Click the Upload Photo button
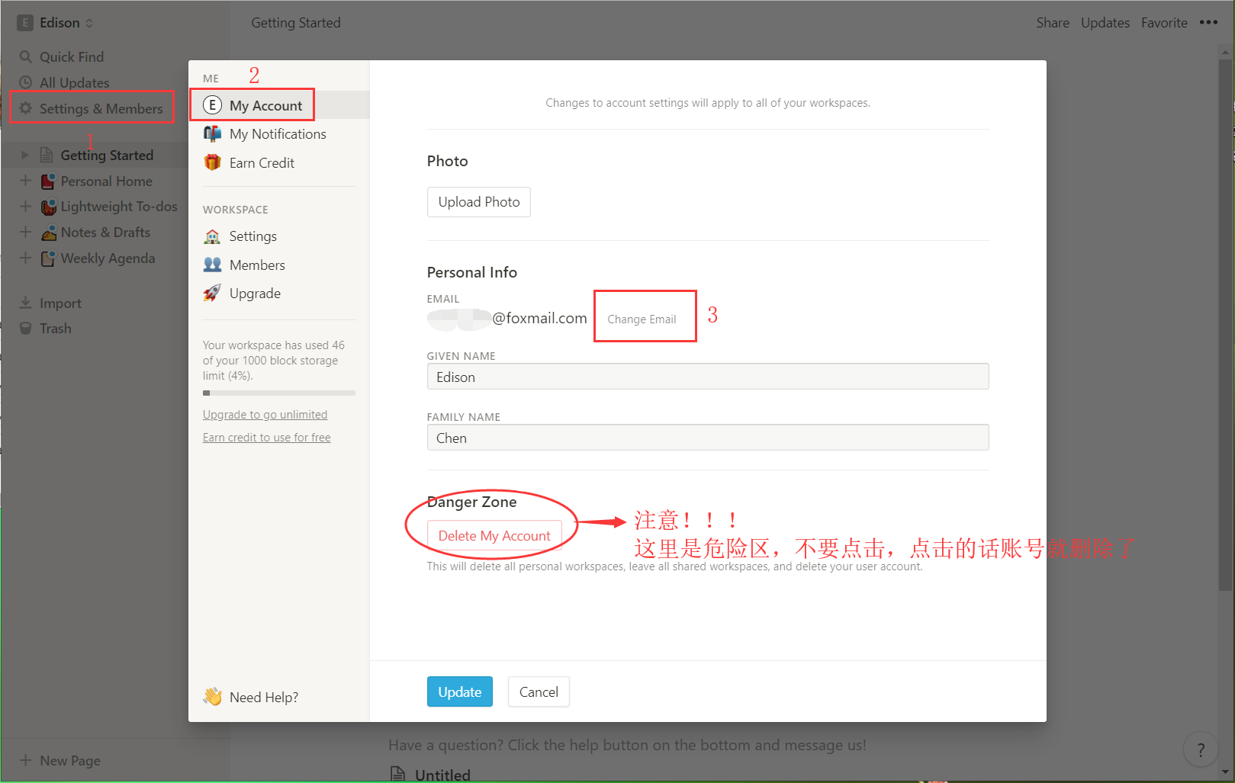The image size is (1235, 783). [479, 202]
